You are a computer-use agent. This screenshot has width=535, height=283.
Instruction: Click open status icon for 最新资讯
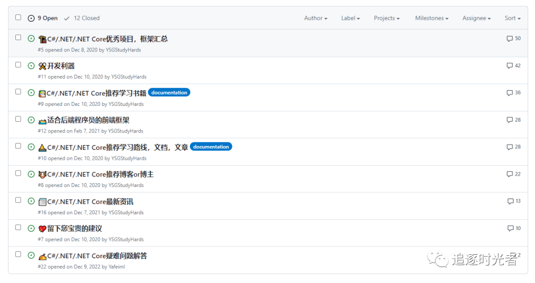31,201
